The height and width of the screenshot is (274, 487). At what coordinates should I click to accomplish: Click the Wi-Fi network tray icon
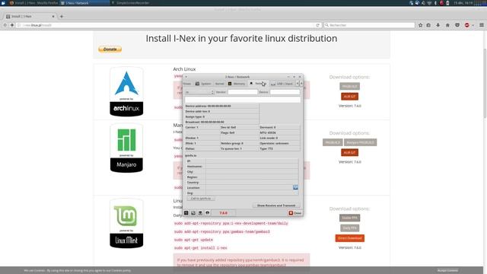(429, 3)
